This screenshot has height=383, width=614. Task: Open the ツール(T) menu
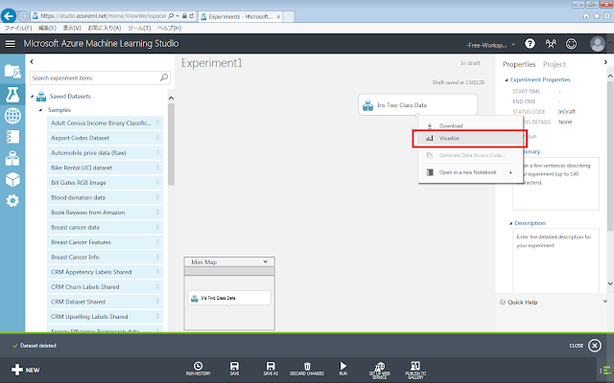tap(139, 28)
